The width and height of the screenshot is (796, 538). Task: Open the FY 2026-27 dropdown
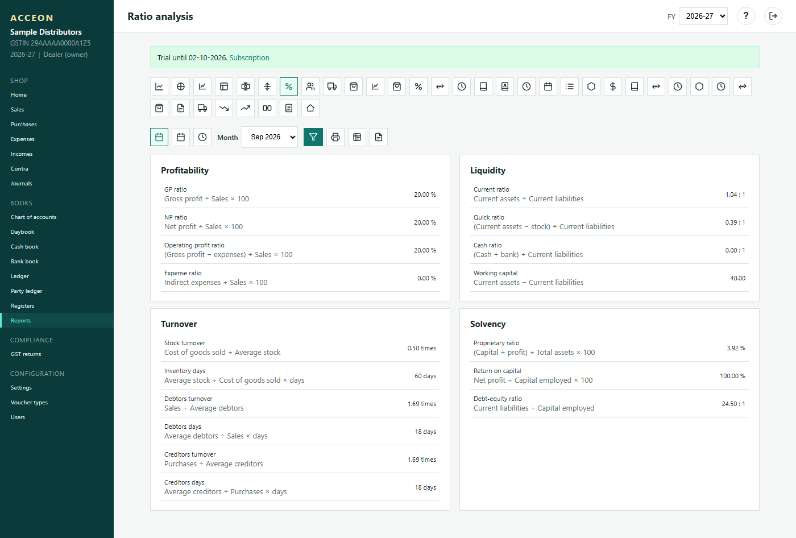pos(703,16)
